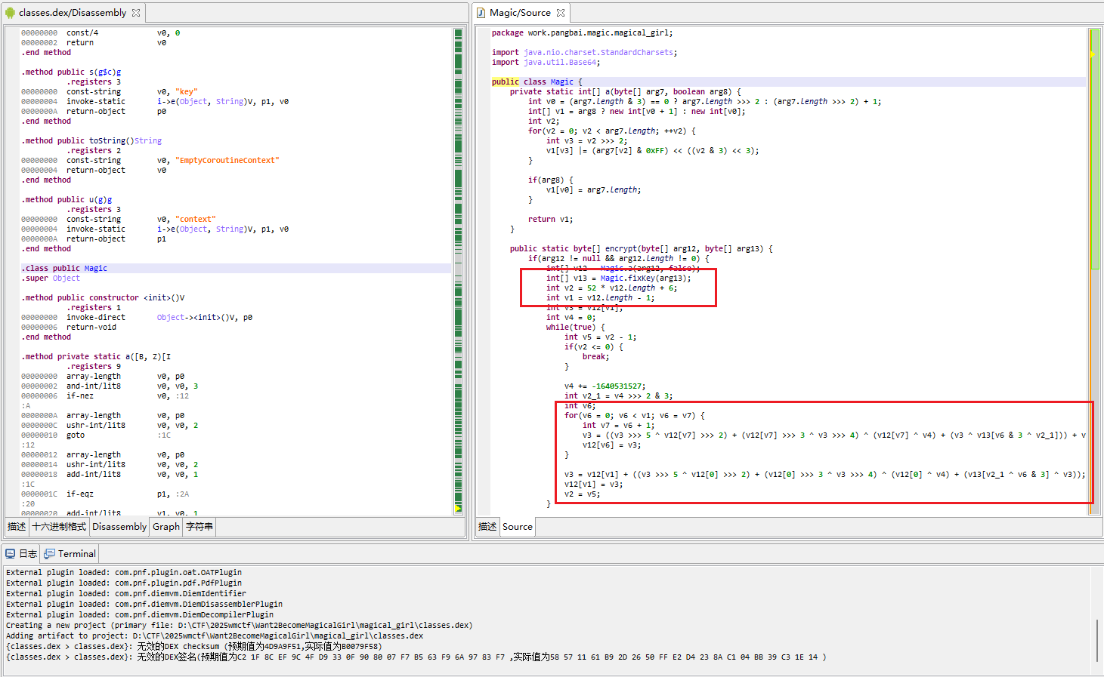This screenshot has height=677, width=1104.
Task: Click the Java file icon on Magic/Source tab
Action: pos(481,13)
